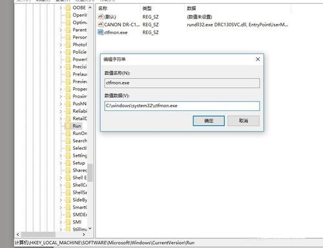The image size is (323, 248).
Task: Click the Run key folder icon
Action: click(68, 126)
